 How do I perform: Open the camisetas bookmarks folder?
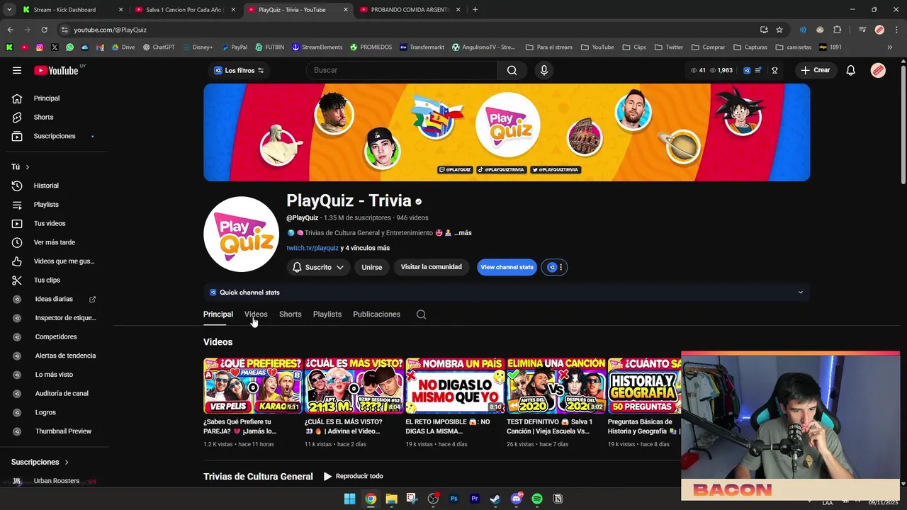793,47
